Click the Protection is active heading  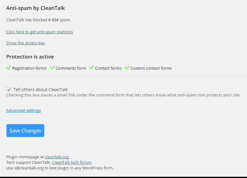(x=30, y=57)
